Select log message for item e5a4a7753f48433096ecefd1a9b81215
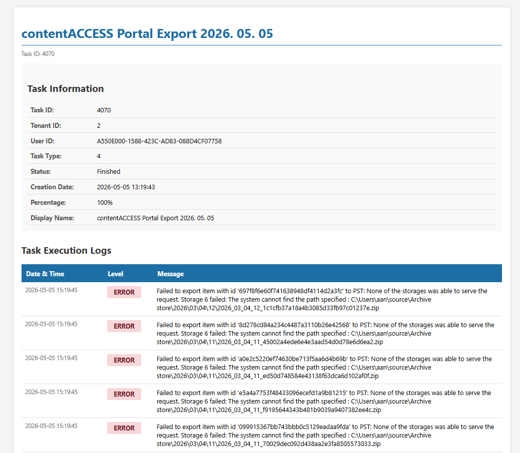Viewport: 520px width, 453px height. (324, 402)
